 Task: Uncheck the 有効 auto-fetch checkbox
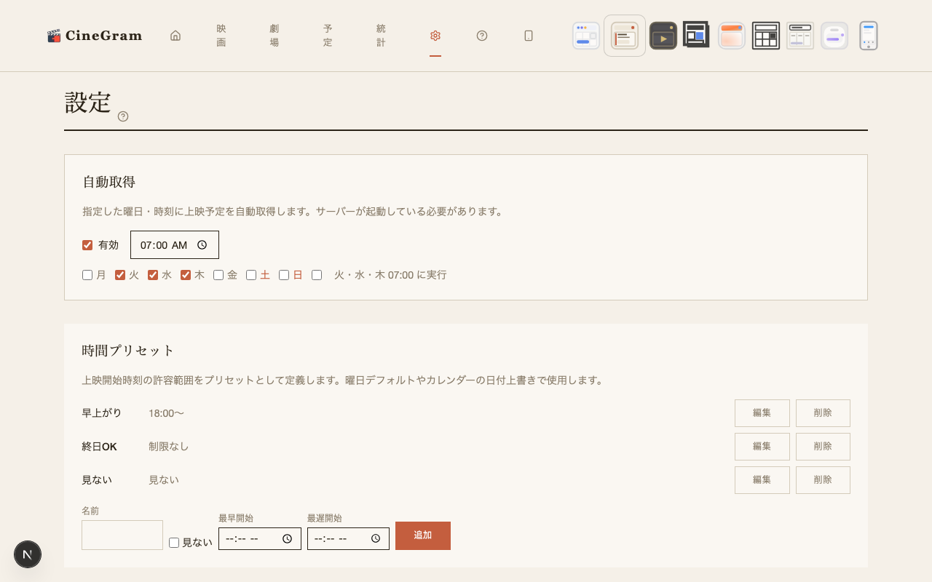[87, 245]
